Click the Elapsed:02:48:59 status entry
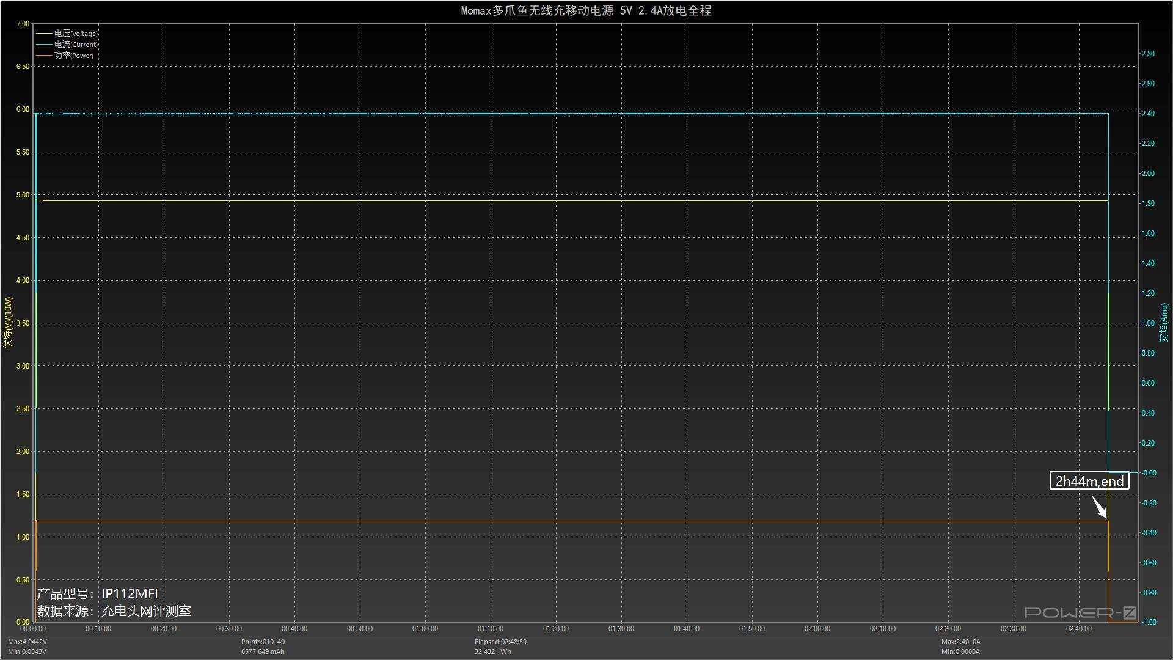The height and width of the screenshot is (660, 1173). 500,642
